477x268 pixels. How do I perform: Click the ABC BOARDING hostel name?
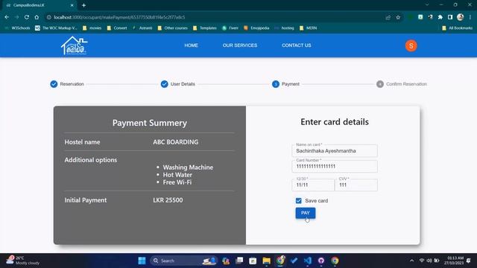tap(176, 142)
